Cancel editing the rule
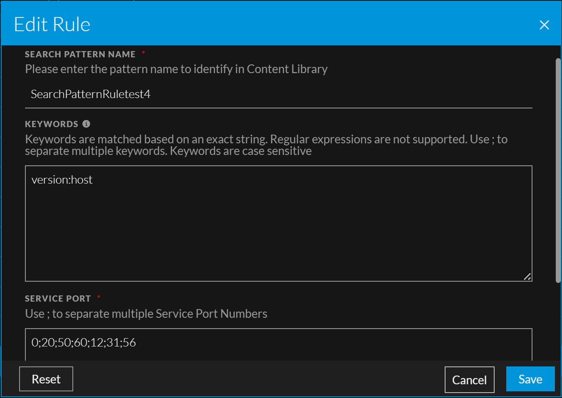 click(x=469, y=380)
